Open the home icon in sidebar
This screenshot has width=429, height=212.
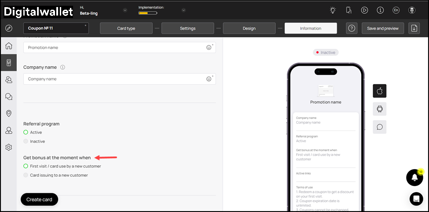click(8, 46)
